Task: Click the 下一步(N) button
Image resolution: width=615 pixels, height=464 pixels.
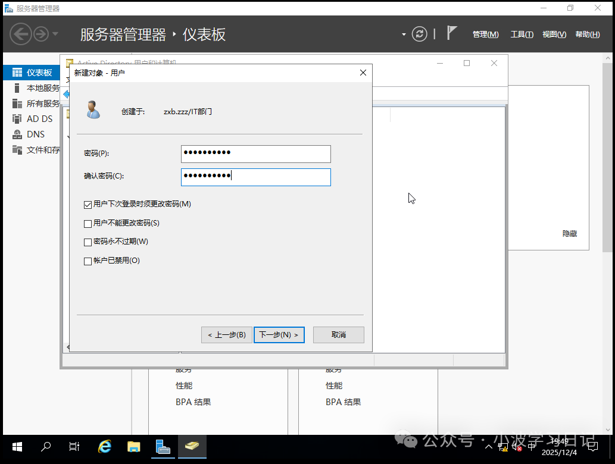Action: (x=279, y=334)
